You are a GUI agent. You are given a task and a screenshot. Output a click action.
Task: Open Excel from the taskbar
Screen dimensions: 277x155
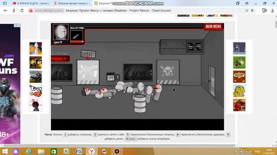66,151
